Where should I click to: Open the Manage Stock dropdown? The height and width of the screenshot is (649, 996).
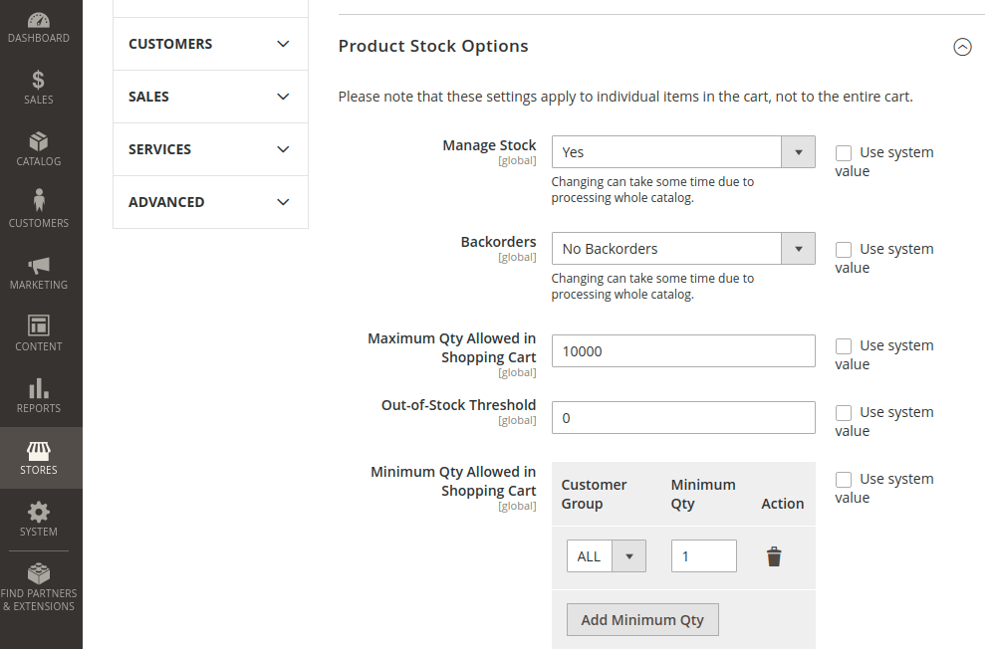(683, 151)
